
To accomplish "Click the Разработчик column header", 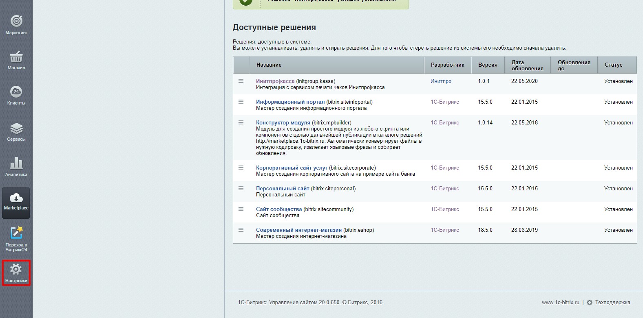I will point(448,65).
